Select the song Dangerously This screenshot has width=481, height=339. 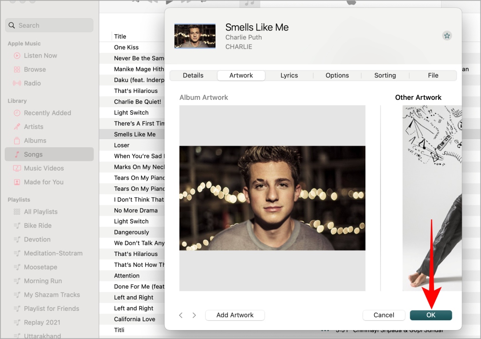[x=132, y=232]
